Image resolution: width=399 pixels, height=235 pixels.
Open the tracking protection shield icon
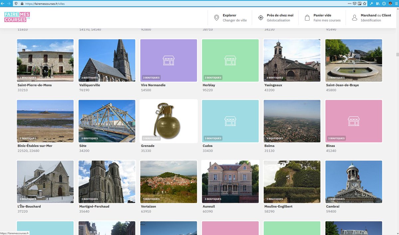pos(16,3)
